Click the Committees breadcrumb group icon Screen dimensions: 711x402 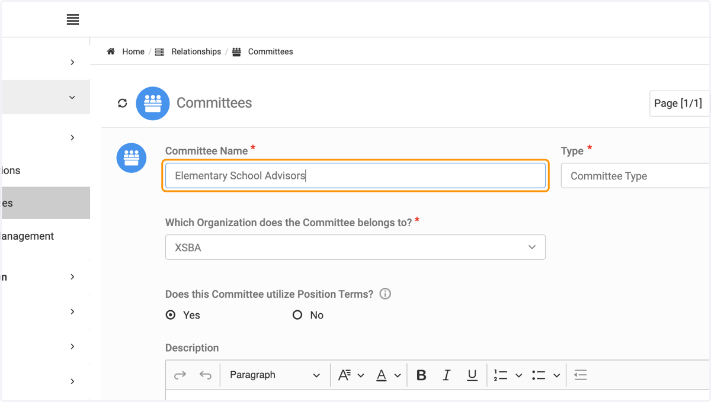pyautogui.click(x=236, y=52)
